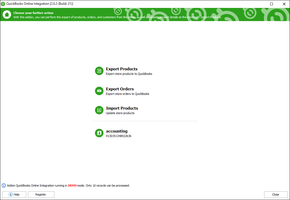This screenshot has height=200, width=290.
Task: Select the accounting company name
Action: coord(117,131)
